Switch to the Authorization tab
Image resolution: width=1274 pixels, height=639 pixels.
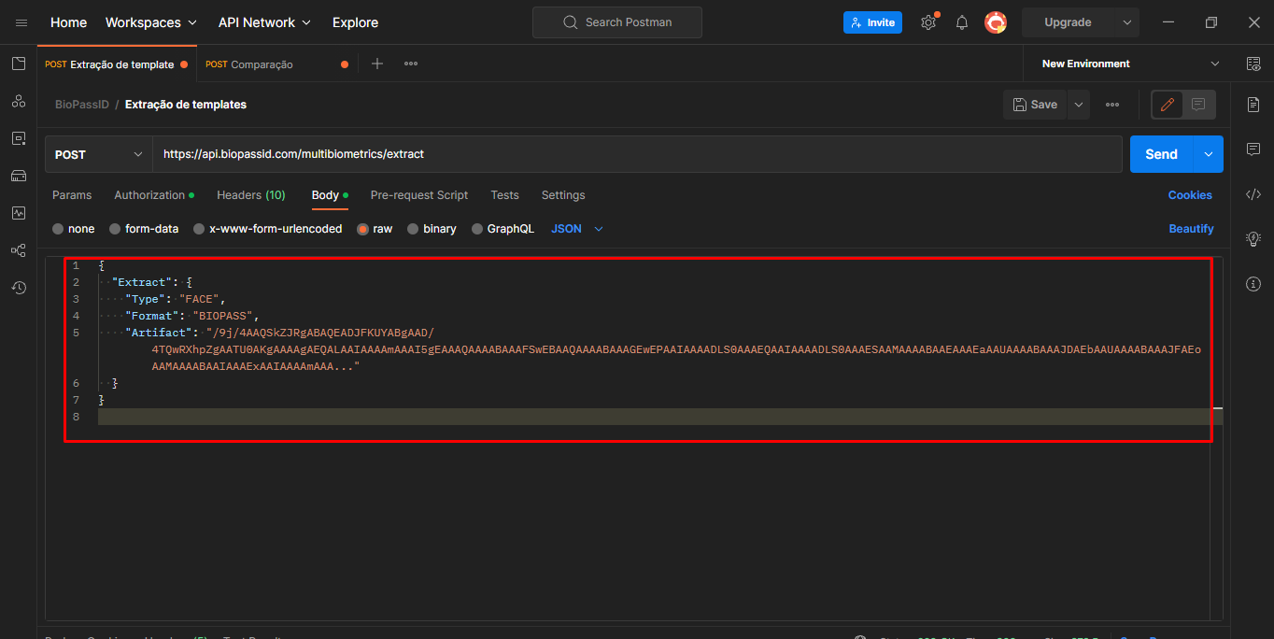154,195
